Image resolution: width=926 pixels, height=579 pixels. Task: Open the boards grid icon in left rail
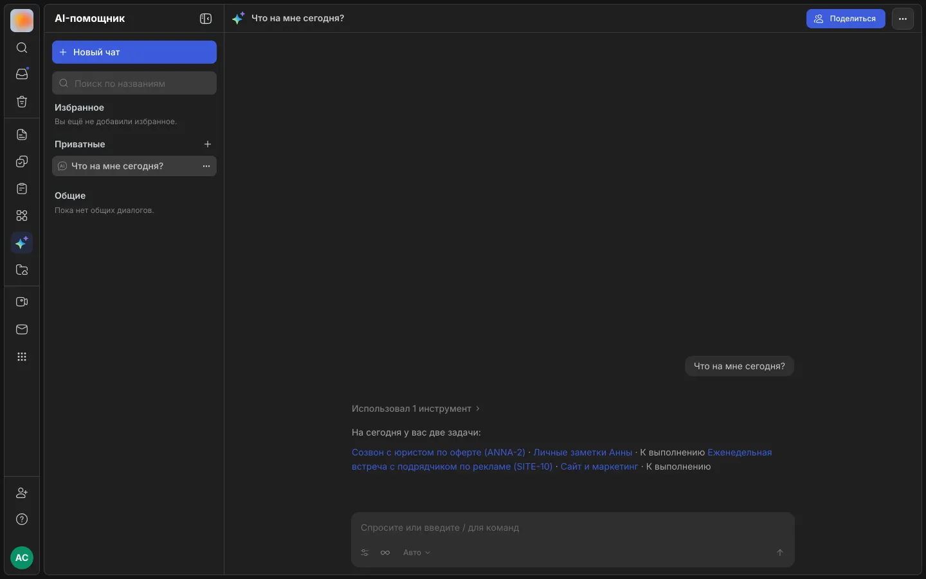click(x=22, y=216)
